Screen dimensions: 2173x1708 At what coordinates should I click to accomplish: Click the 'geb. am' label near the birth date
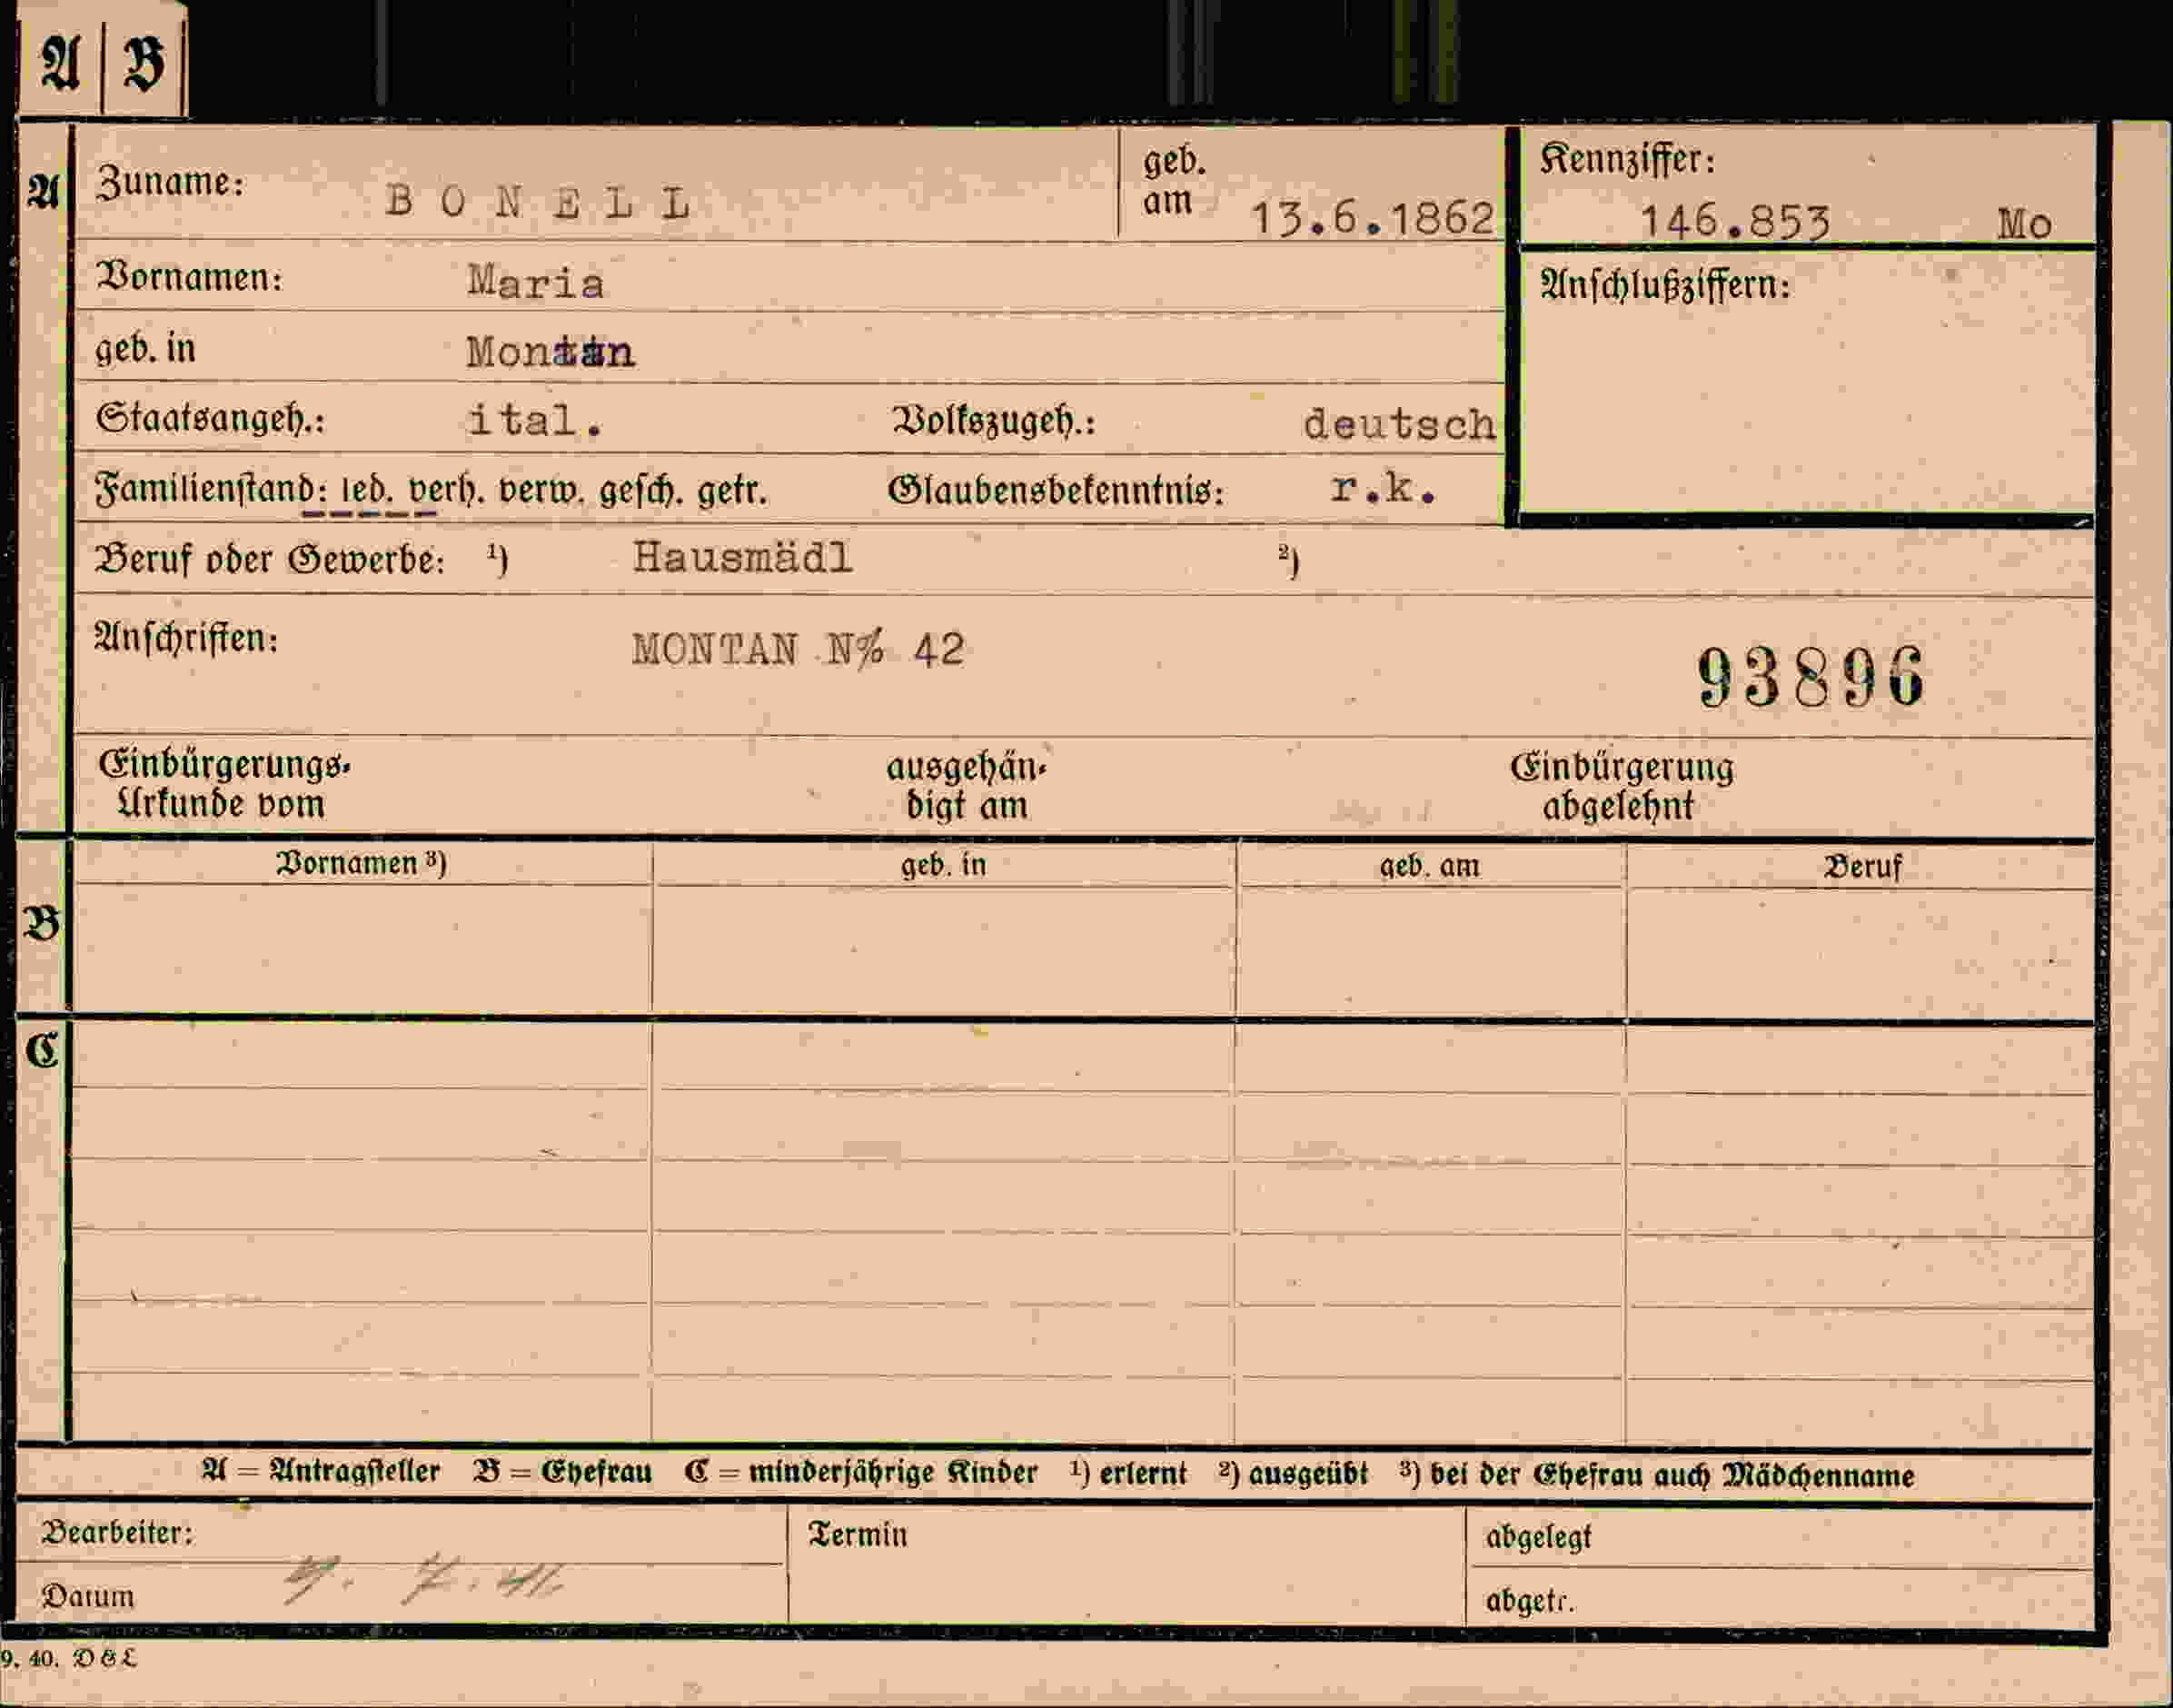[x=1174, y=180]
